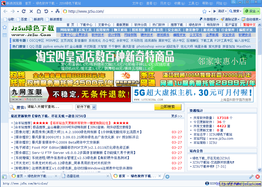262x187 pixels.
Task: Open the 帮助(H) menu
Action: pyautogui.click(x=208, y=3)
